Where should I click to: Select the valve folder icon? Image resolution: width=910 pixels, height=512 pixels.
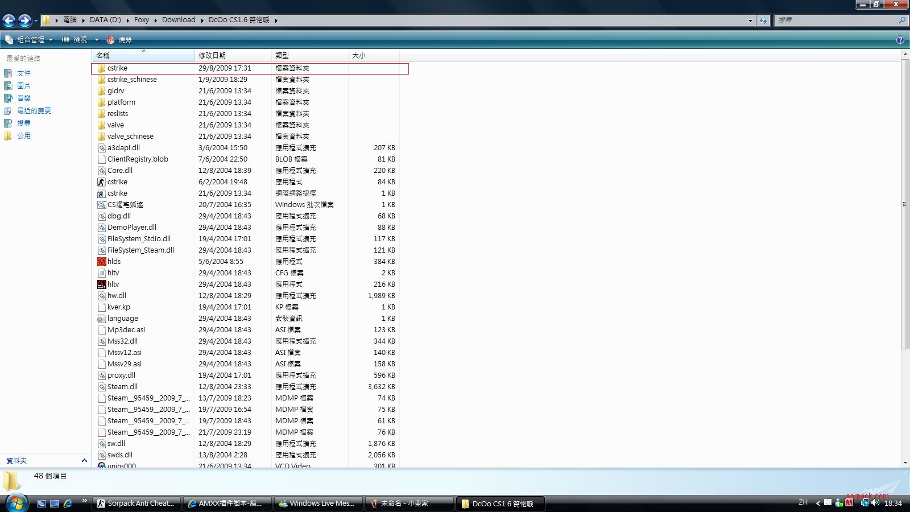101,125
